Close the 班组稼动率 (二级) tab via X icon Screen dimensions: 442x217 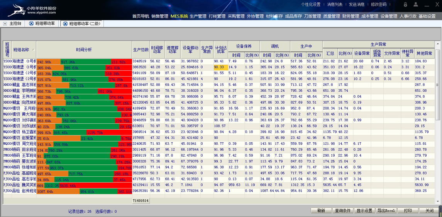click(65, 24)
